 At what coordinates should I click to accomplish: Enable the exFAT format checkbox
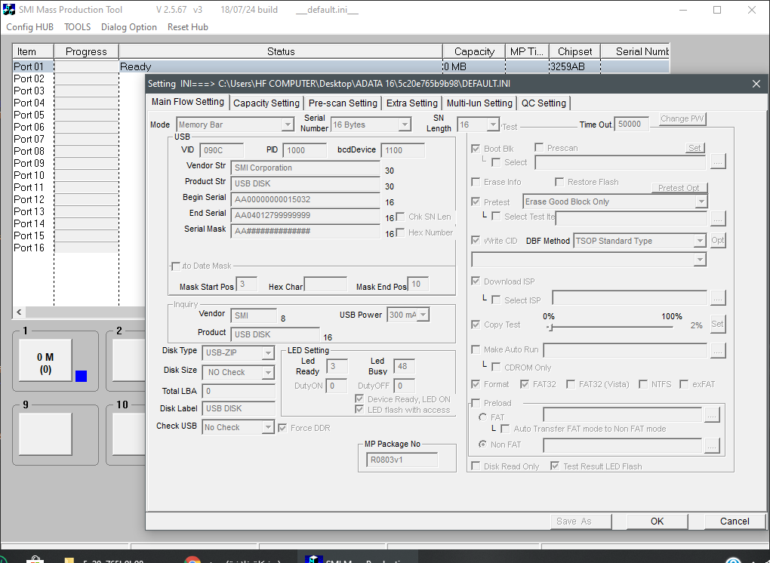[x=684, y=384]
